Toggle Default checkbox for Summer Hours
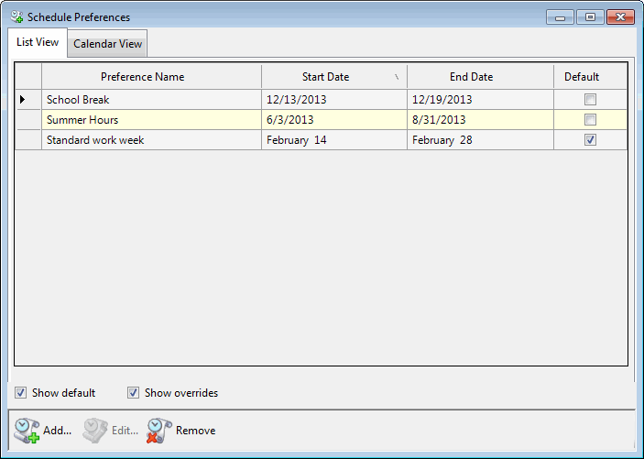The image size is (644, 459). [590, 119]
